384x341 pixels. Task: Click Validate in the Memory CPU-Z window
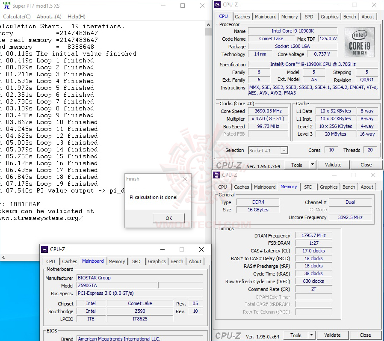(x=332, y=335)
